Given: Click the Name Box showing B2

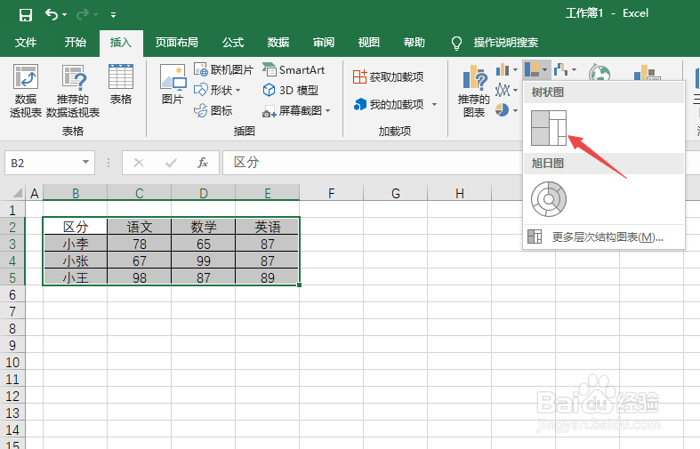Looking at the screenshot, I should [43, 163].
